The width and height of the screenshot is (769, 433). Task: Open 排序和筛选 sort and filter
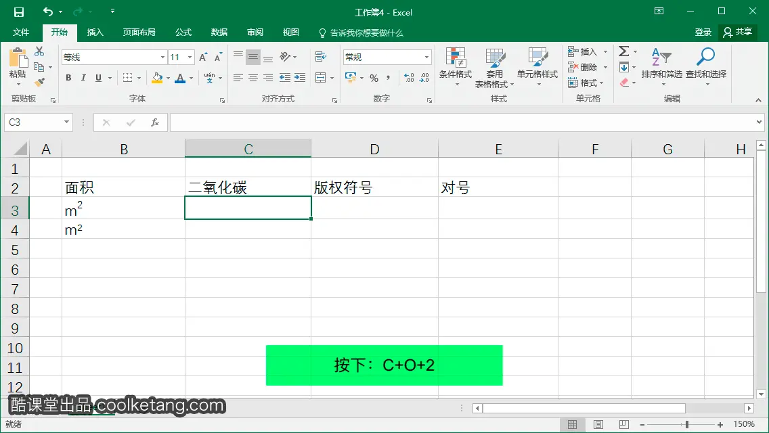[661, 67]
